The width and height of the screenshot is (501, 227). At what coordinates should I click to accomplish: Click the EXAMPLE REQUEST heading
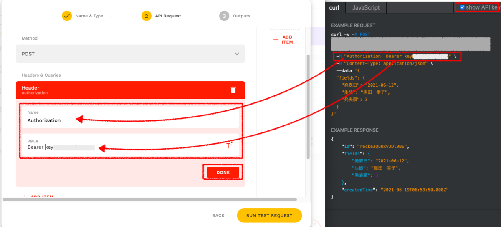[353, 25]
